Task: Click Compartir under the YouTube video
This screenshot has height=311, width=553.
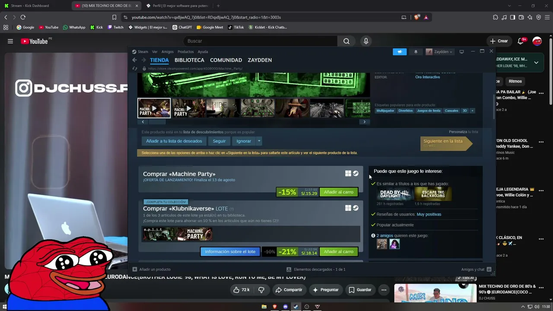Action: pyautogui.click(x=289, y=290)
